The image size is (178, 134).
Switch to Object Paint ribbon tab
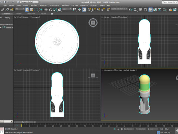click(31, 14)
